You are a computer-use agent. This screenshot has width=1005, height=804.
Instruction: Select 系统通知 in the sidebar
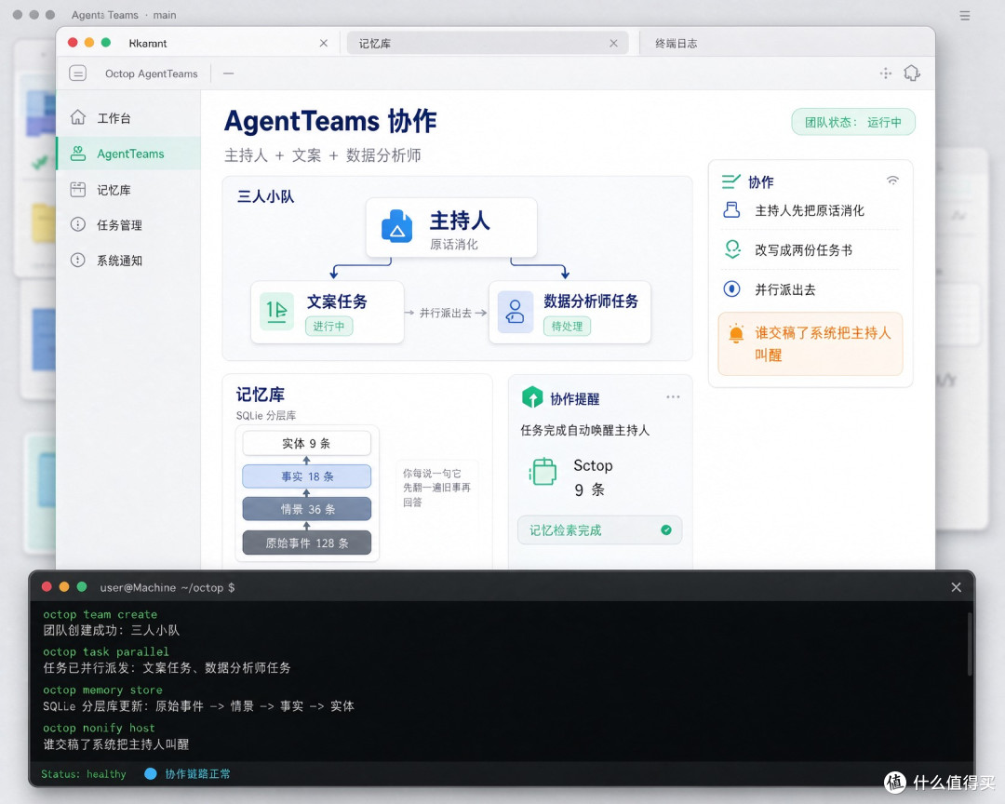click(x=128, y=261)
